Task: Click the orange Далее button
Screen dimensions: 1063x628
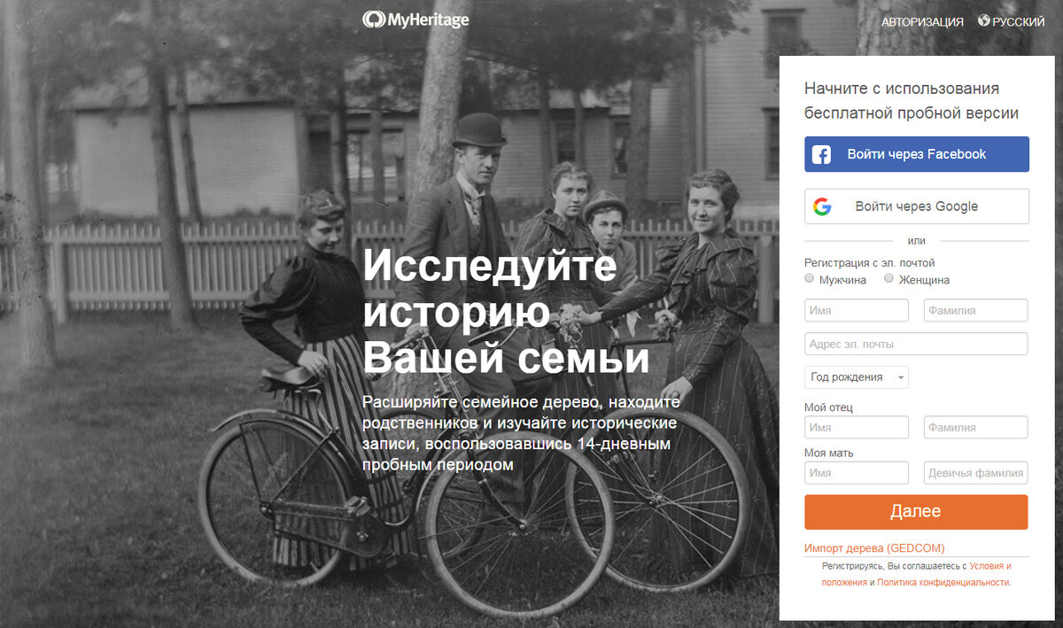Action: point(916,512)
